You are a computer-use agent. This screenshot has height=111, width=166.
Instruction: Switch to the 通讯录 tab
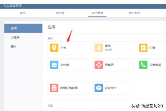[60, 13]
